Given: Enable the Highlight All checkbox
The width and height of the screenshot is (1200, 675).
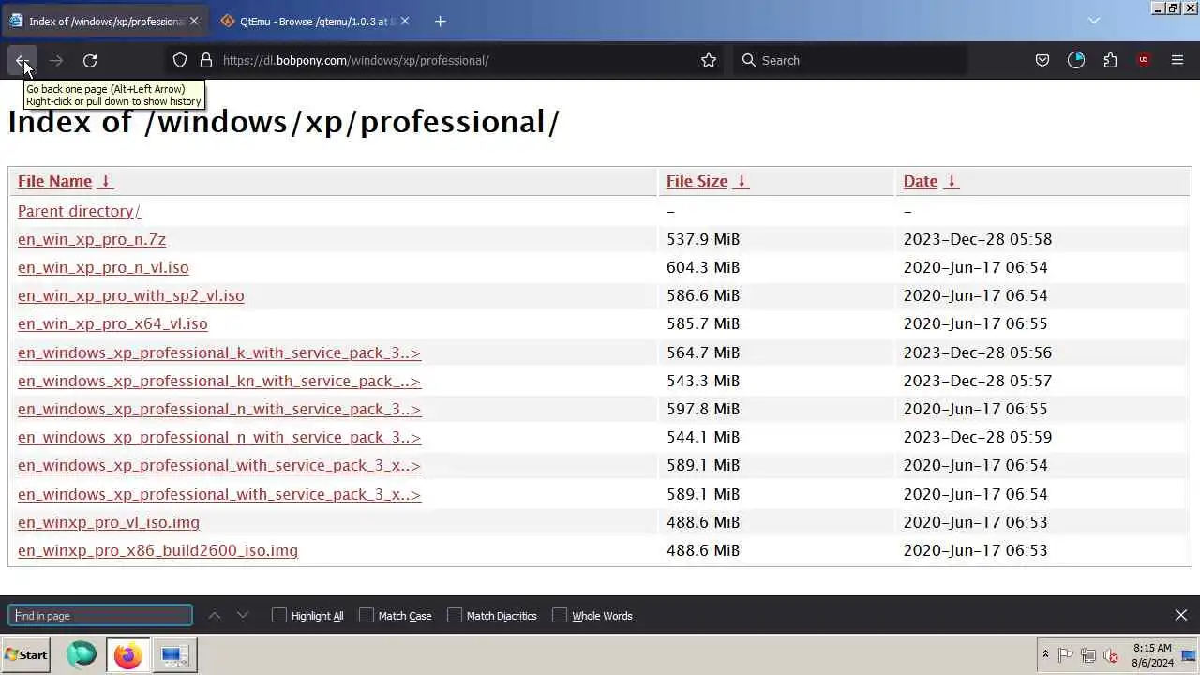Looking at the screenshot, I should tap(278, 615).
